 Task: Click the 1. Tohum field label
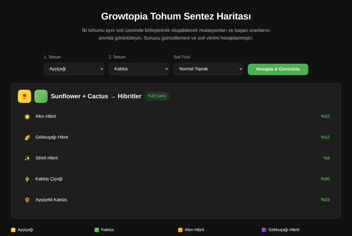tap(52, 57)
